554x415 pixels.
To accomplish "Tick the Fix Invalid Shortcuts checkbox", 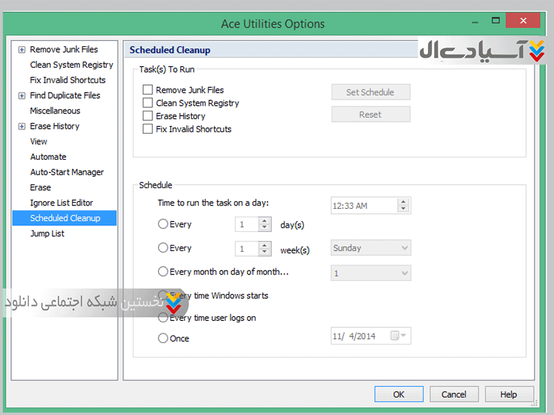I will [148, 129].
